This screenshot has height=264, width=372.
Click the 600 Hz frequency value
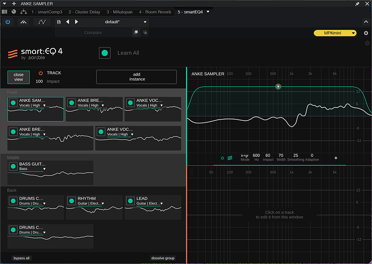pos(256,155)
